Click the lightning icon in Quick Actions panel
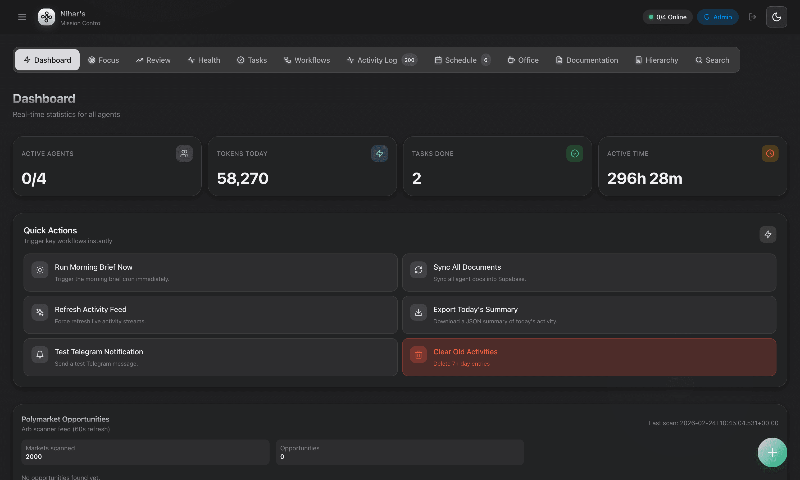Screen dimensions: 800x480 coord(768,234)
